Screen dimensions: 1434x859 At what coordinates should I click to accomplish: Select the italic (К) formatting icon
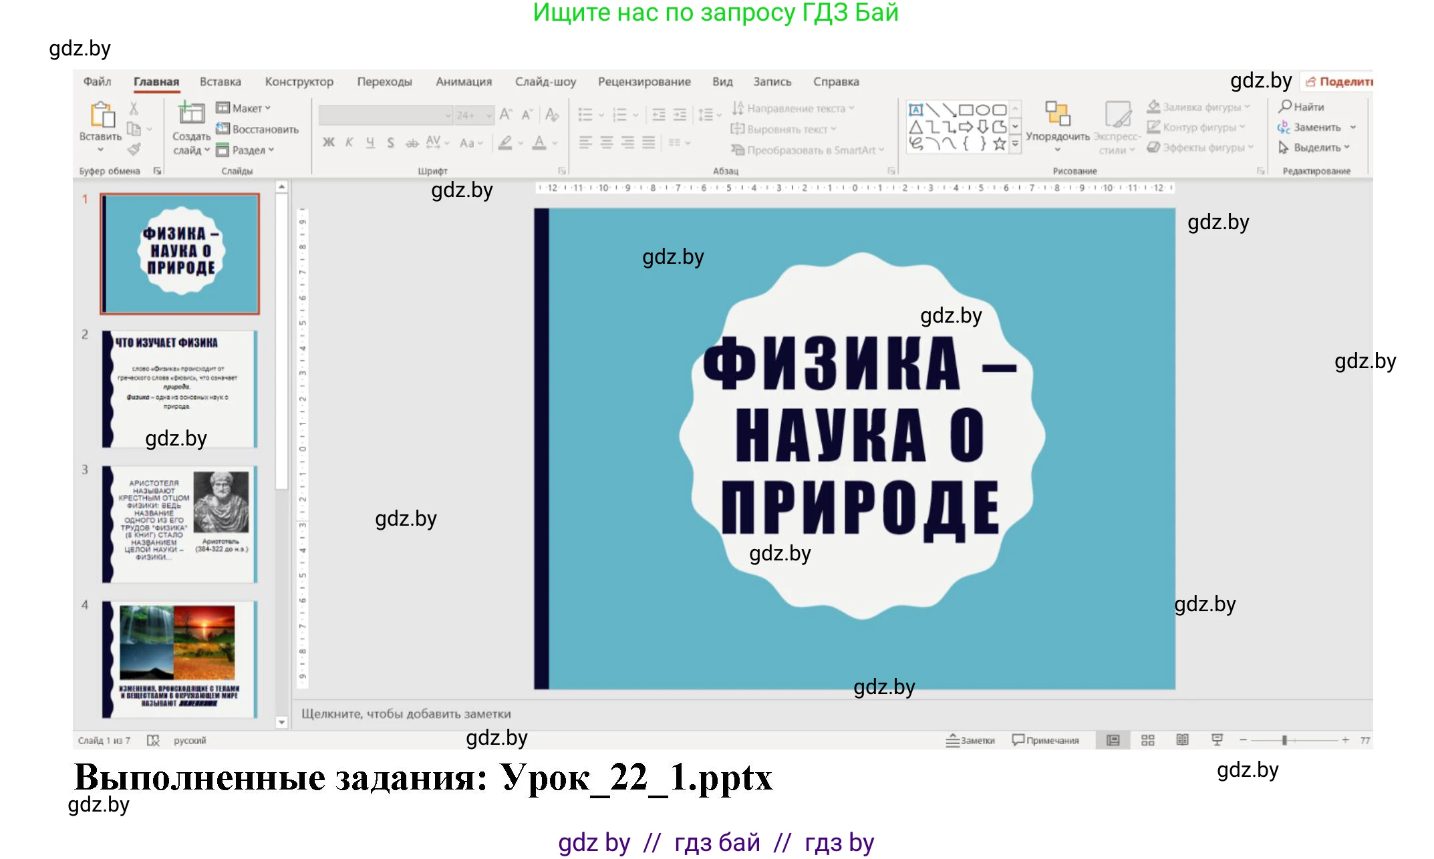tap(349, 142)
